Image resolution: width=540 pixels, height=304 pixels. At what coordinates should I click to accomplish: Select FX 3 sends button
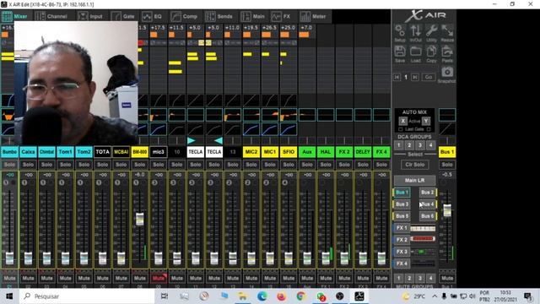point(402,252)
